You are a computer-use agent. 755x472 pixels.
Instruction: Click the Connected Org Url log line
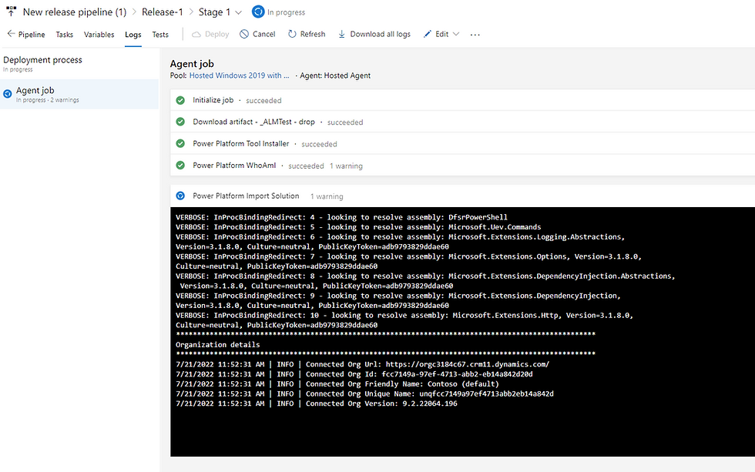click(363, 364)
